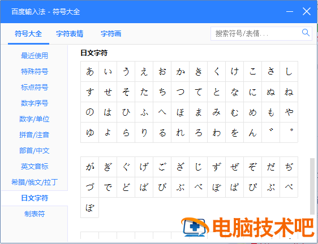318x244 pixels.
Task: Select the や character cell
Action: (x=289, y=112)
